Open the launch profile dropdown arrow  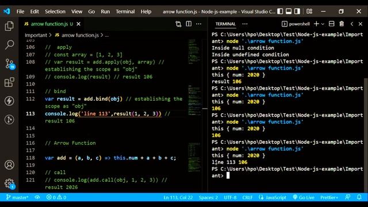click(323, 24)
